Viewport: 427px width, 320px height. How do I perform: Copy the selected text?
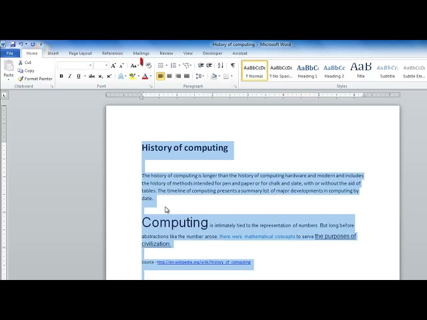[26, 71]
